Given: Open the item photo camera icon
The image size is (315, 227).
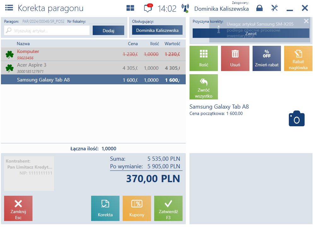Looking at the screenshot, I should 296,118.
